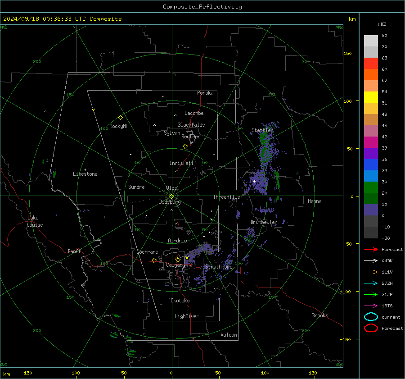Image resolution: width=405 pixels, height=379 pixels.
Task: Select the bright yellow dBZ swatch
Action: [x=371, y=97]
